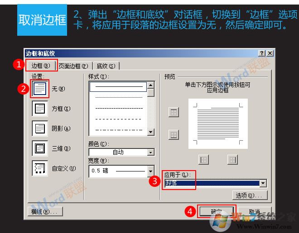Screen dimensions: 299x233
Task: Switch to the 边框 tab
Action: (41, 66)
